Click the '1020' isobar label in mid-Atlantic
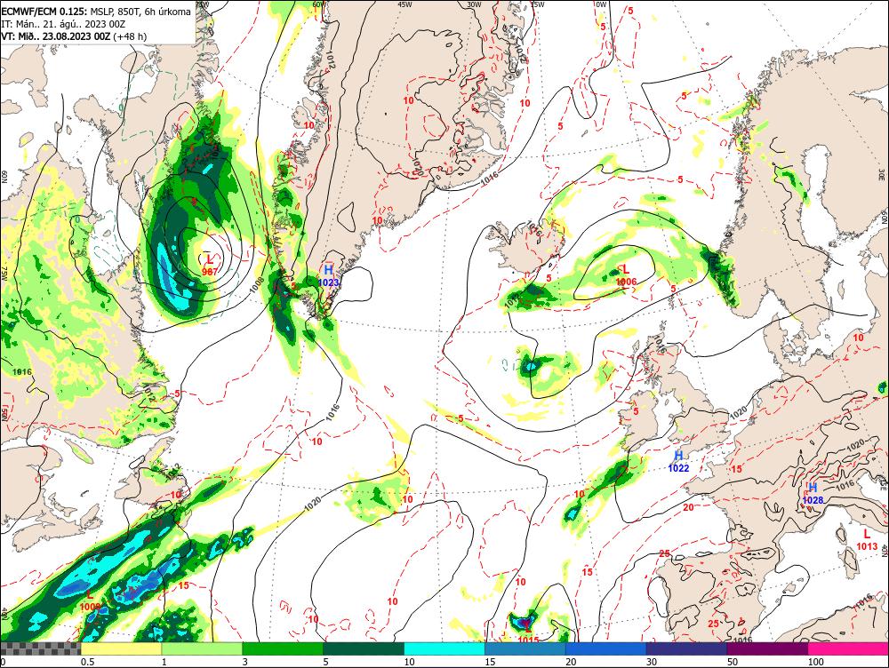The height and width of the screenshot is (668, 889). tap(312, 505)
